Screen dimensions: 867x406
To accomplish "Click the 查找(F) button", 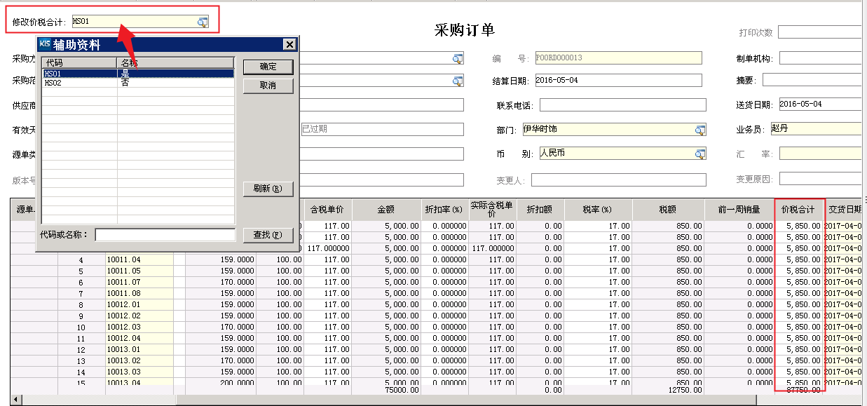I will pyautogui.click(x=268, y=235).
